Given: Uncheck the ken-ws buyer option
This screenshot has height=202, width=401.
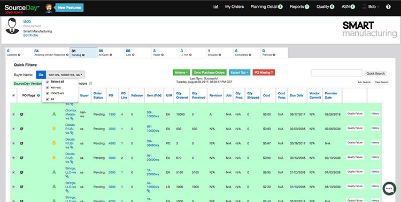Looking at the screenshot, I should click(x=48, y=87).
